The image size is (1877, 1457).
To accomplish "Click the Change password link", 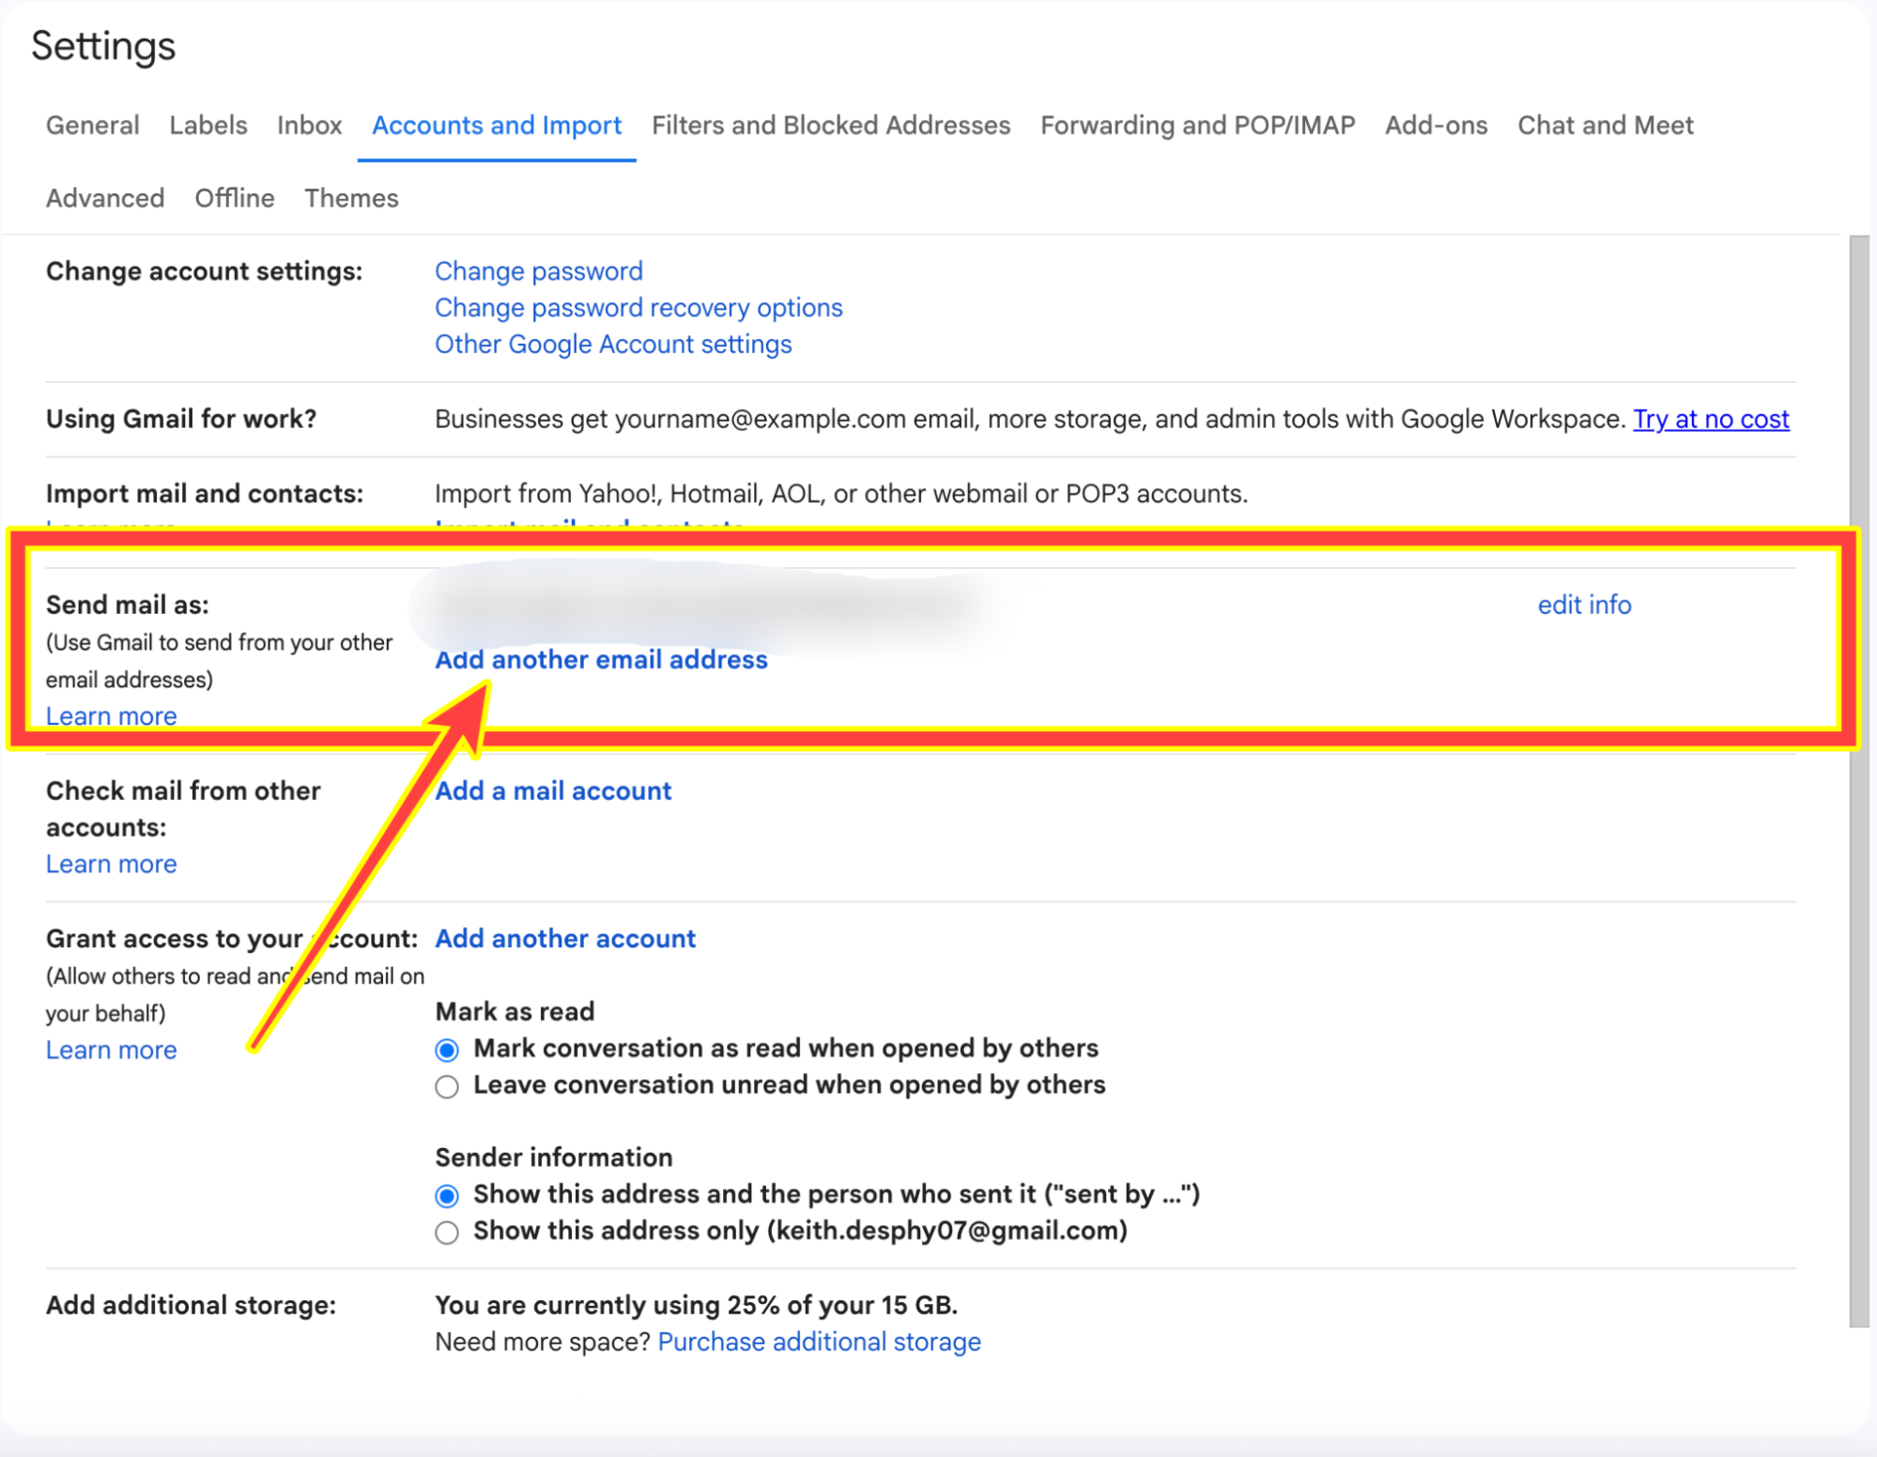I will tap(538, 270).
